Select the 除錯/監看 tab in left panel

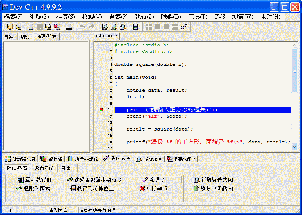click(x=46, y=36)
